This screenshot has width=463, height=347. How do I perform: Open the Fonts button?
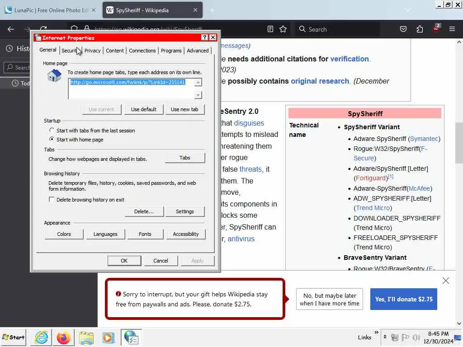point(145,234)
